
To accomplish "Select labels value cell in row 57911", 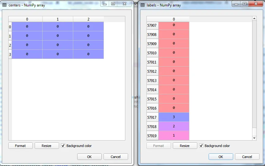I will (x=174, y=62).
